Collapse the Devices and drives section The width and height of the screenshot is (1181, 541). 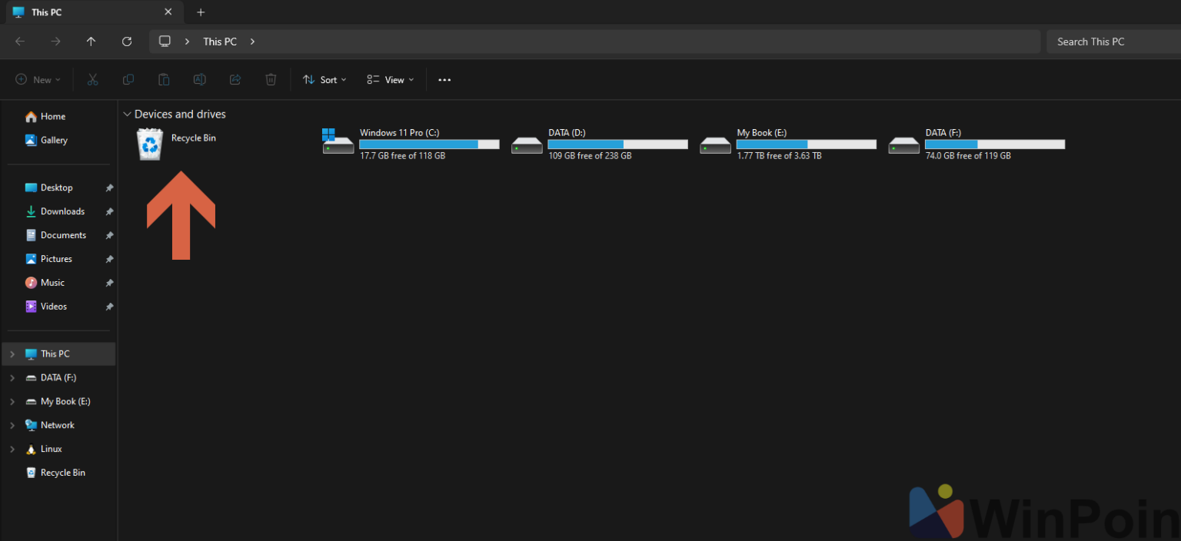tap(127, 114)
